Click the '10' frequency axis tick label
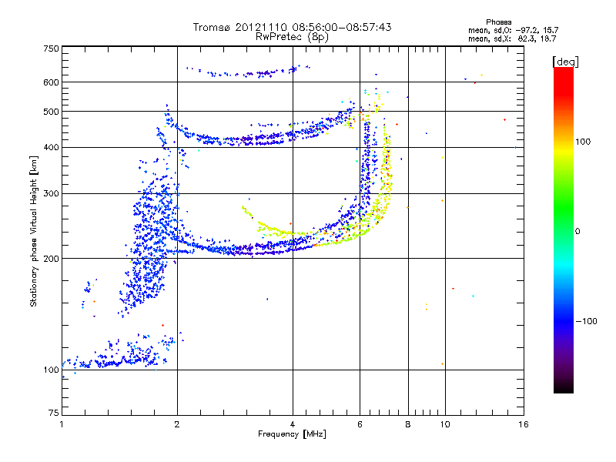This screenshot has width=616, height=462. click(445, 424)
